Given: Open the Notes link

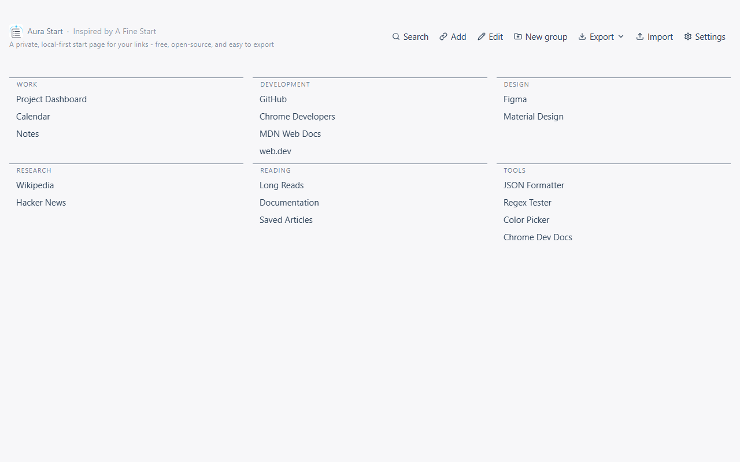Looking at the screenshot, I should click(x=28, y=134).
